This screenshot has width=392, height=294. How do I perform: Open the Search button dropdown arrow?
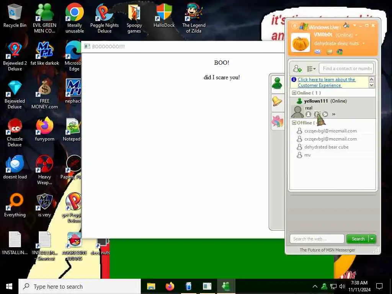372,239
